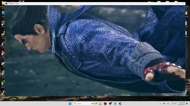Open the Windows Start menu
Screen dimensions: 190x106
point(70,104)
